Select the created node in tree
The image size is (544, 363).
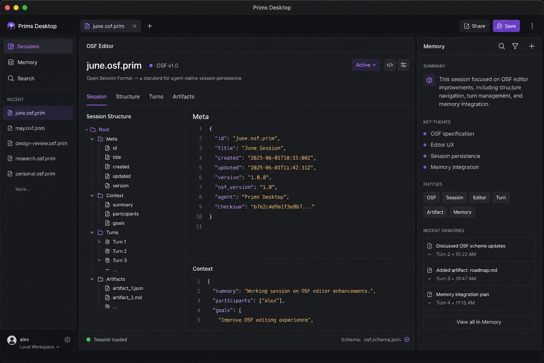pos(117,167)
